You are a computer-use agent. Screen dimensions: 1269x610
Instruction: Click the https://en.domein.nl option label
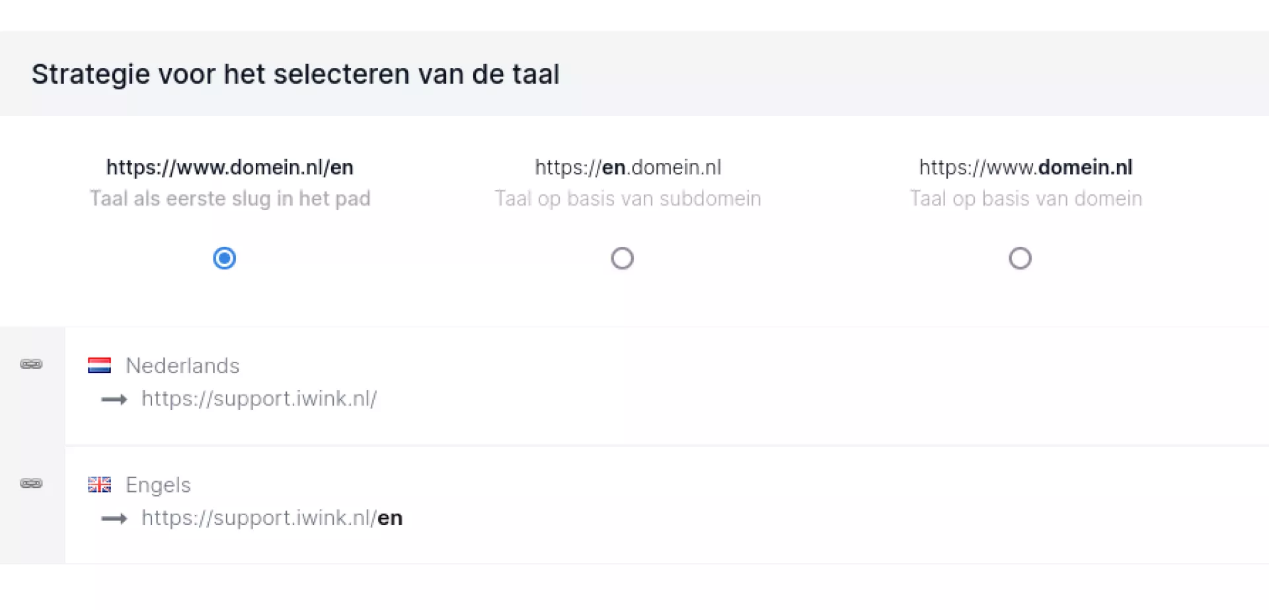coord(628,168)
